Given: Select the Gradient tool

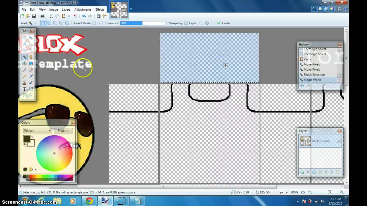Looking at the screenshot, I should pyautogui.click(x=31, y=63).
